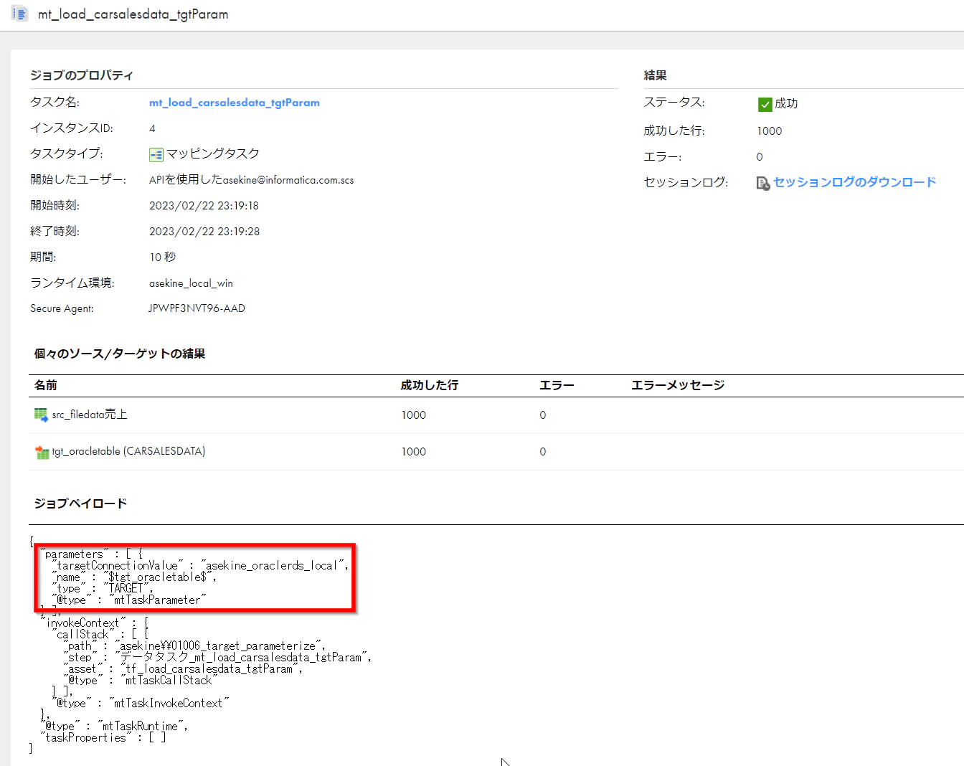Screen dimensions: 964x766
Task: Click the 個々のソース/ターゲットの結果 heading
Action: coord(120,354)
